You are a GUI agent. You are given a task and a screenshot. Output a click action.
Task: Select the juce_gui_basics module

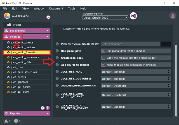27,87
